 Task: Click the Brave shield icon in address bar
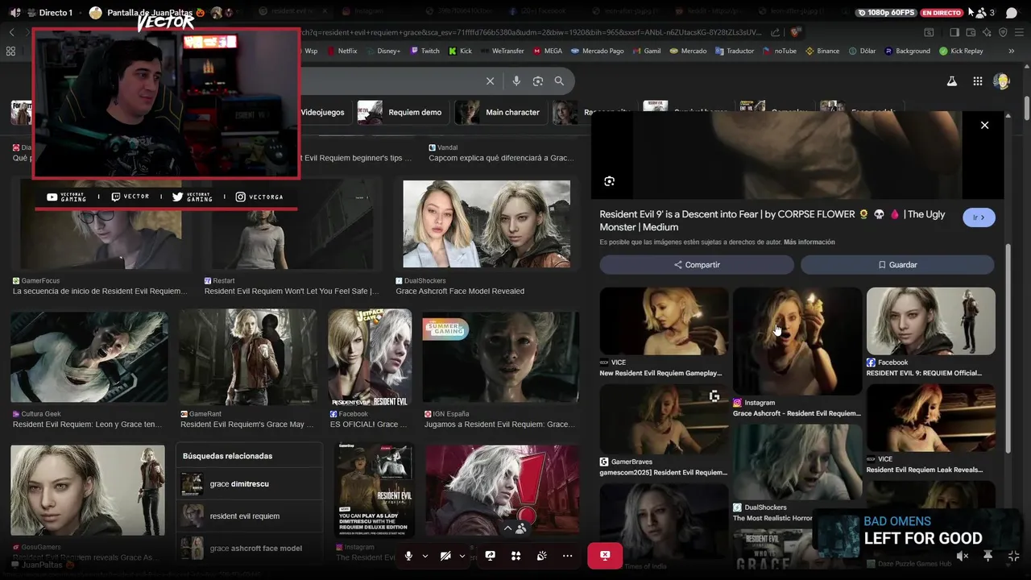795,32
